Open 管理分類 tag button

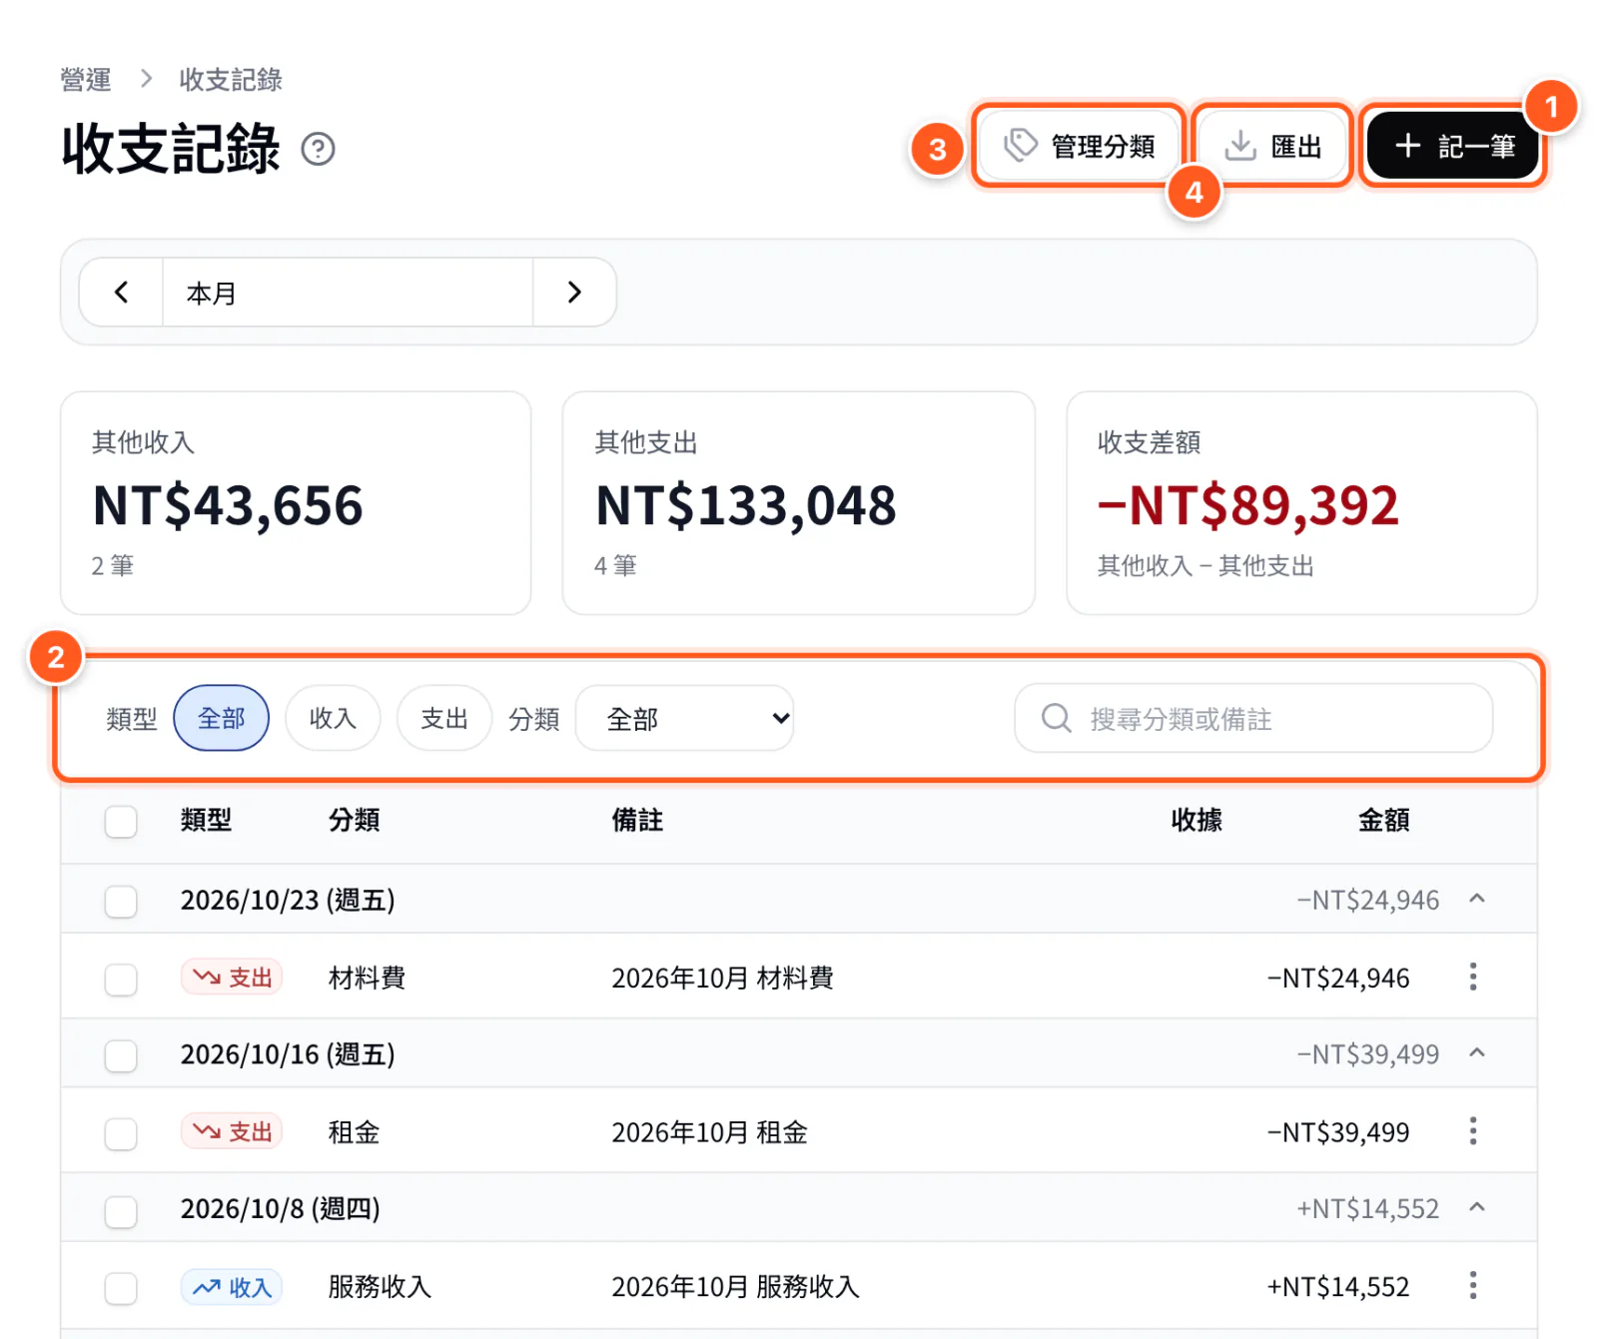pos(1079,146)
